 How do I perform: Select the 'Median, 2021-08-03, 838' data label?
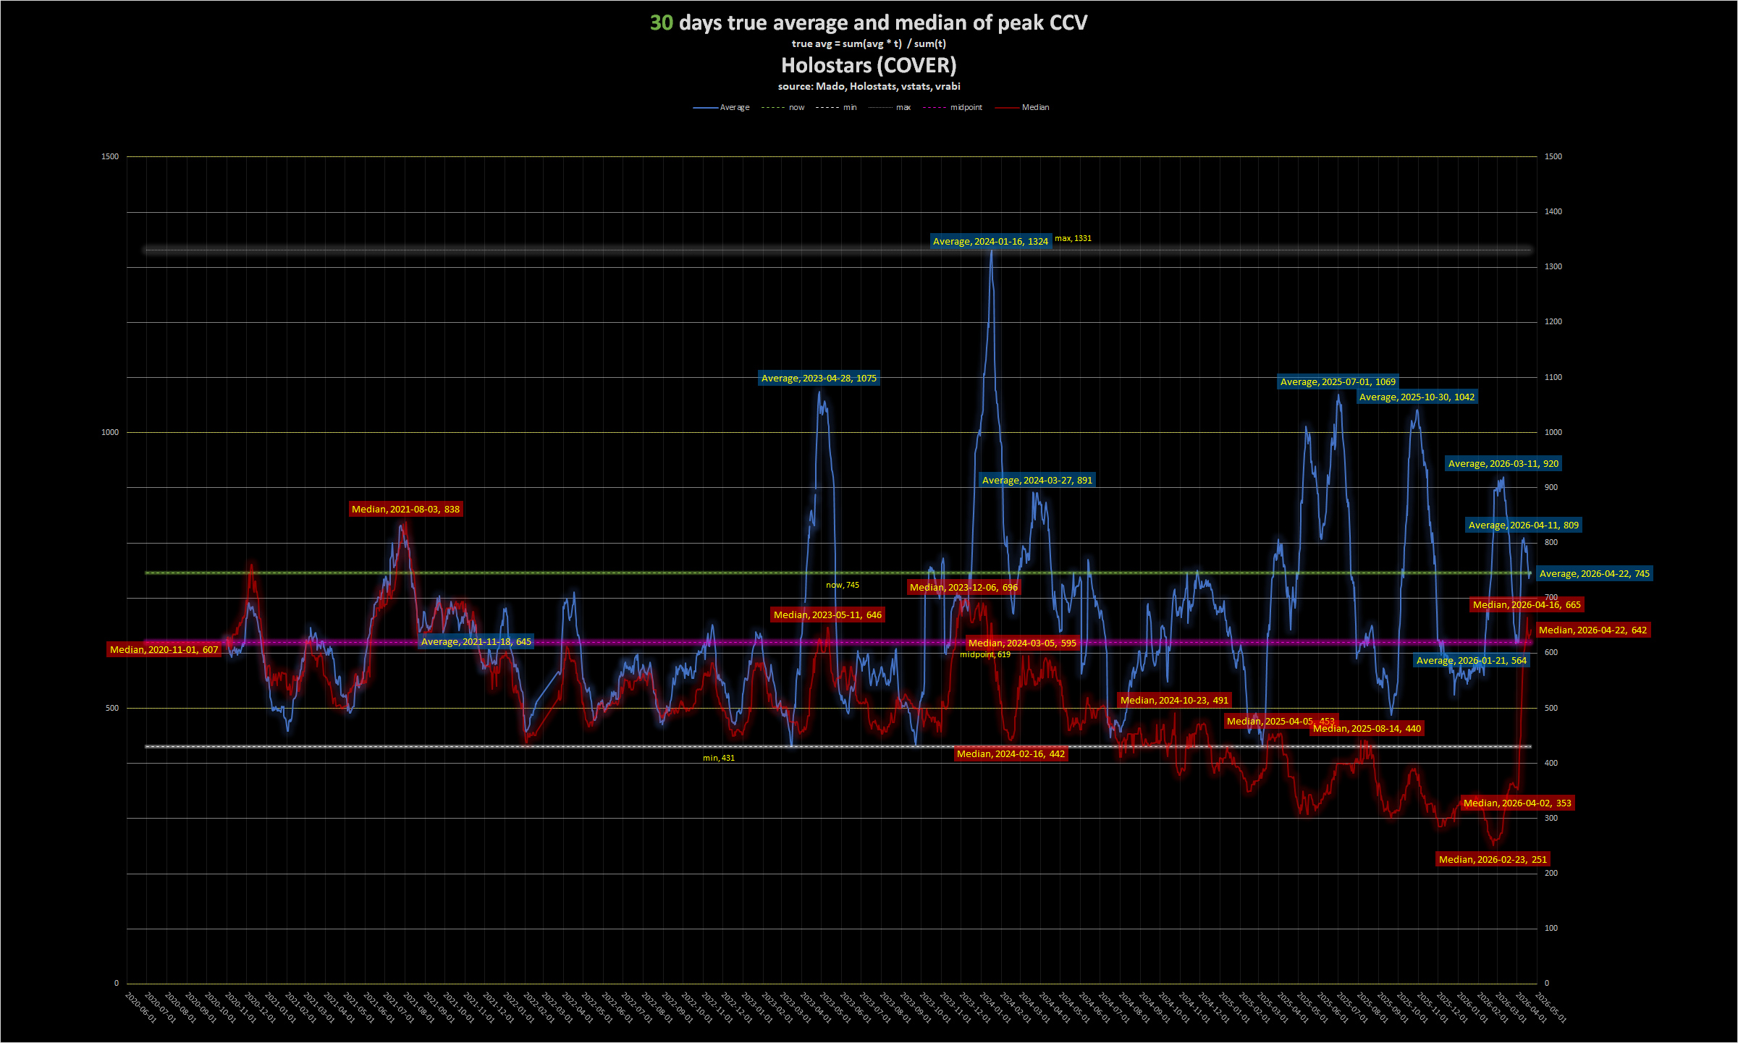pos(405,510)
